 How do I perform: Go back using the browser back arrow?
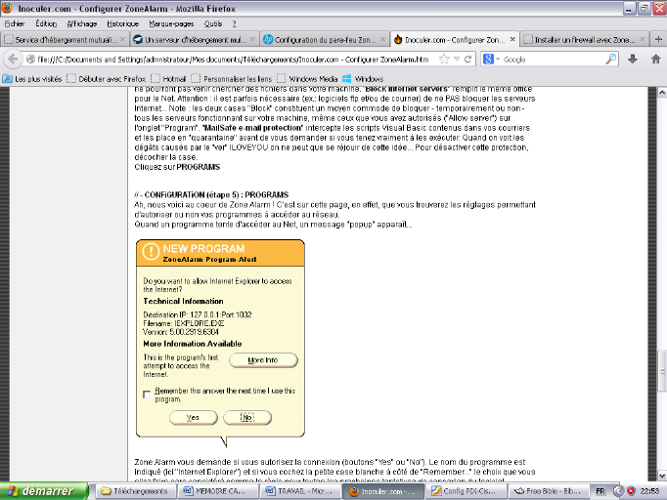13,59
